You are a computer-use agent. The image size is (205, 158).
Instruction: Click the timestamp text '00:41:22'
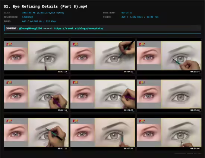(x=62, y=148)
